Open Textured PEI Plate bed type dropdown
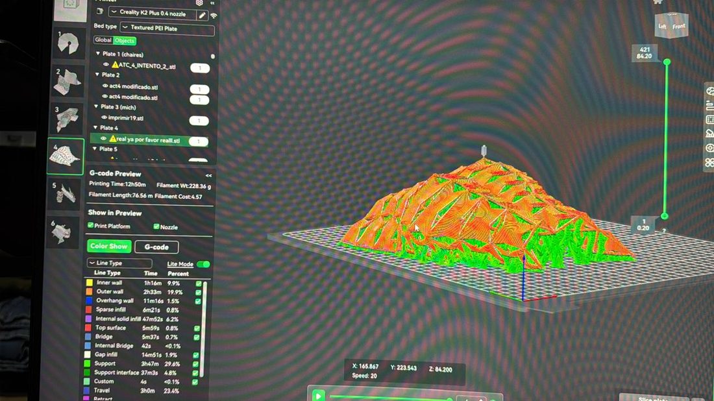This screenshot has height=401, width=714. coord(167,29)
